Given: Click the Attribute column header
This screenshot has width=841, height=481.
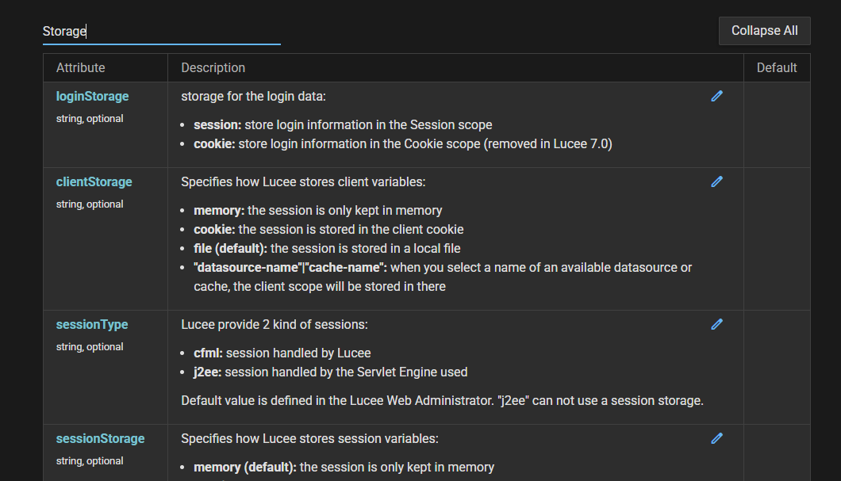Looking at the screenshot, I should click(x=81, y=68).
